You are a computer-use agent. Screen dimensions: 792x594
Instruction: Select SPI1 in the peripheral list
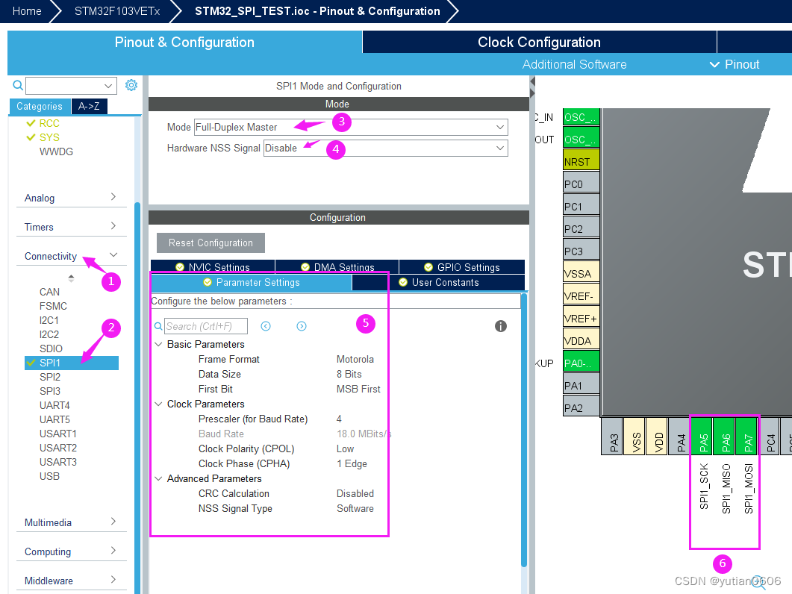coord(72,363)
